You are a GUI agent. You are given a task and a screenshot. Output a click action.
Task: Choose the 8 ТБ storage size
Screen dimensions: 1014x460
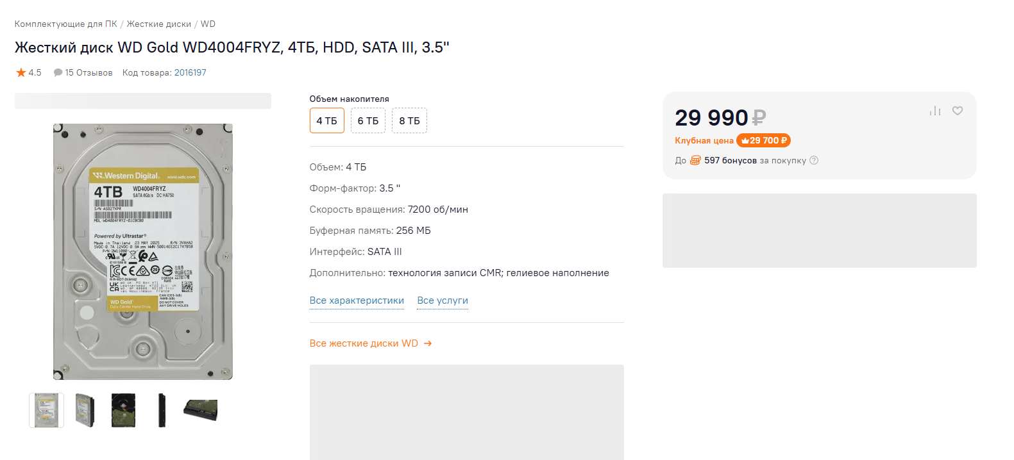pos(409,120)
